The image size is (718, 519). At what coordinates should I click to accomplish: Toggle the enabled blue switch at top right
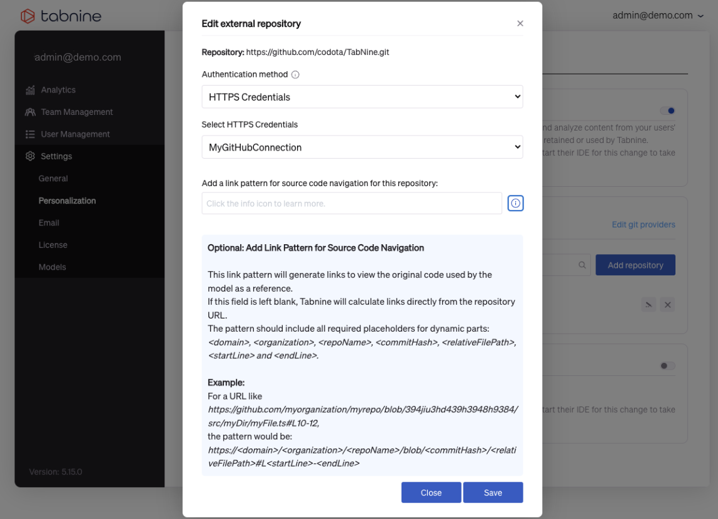point(667,111)
